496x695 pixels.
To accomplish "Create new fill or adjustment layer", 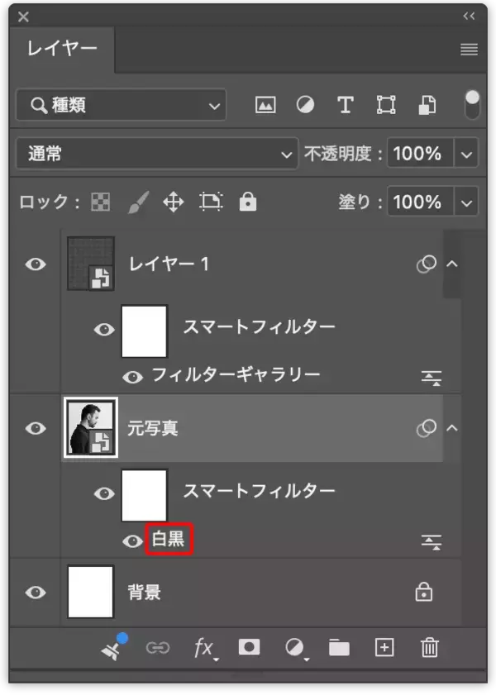I will pos(296,649).
